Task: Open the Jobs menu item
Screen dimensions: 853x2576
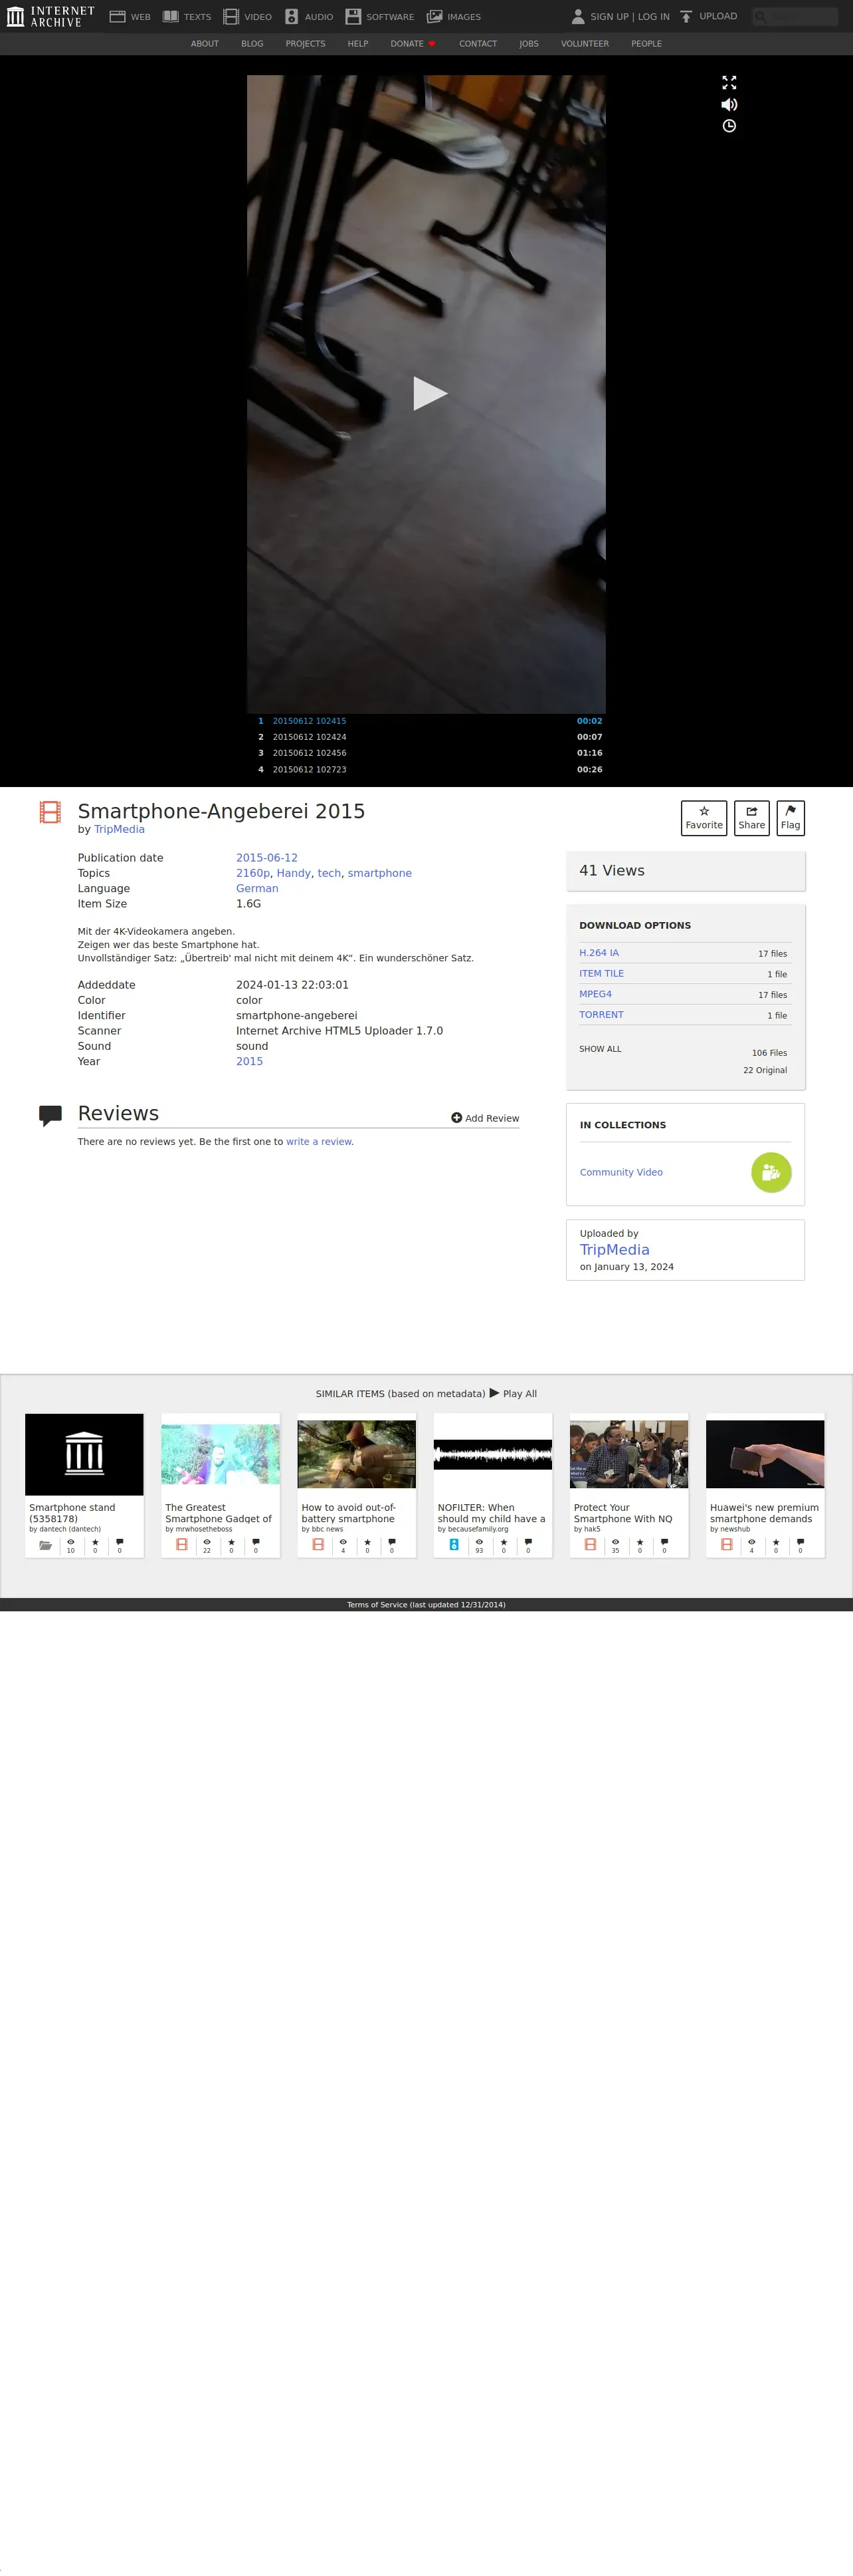Action: (x=528, y=44)
